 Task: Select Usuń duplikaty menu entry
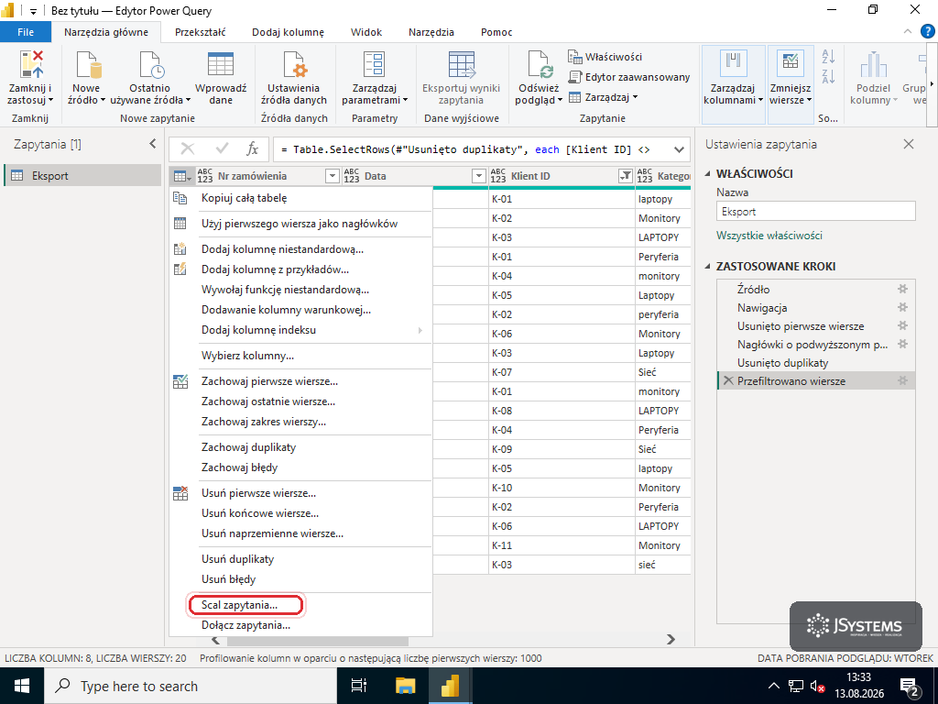pos(300,559)
